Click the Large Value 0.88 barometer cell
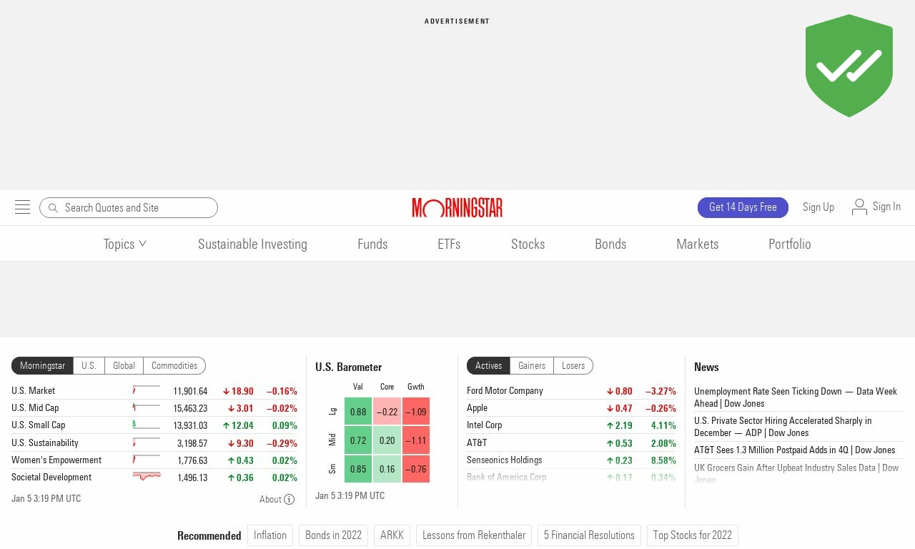Image resolution: width=915 pixels, height=549 pixels. (x=358, y=411)
